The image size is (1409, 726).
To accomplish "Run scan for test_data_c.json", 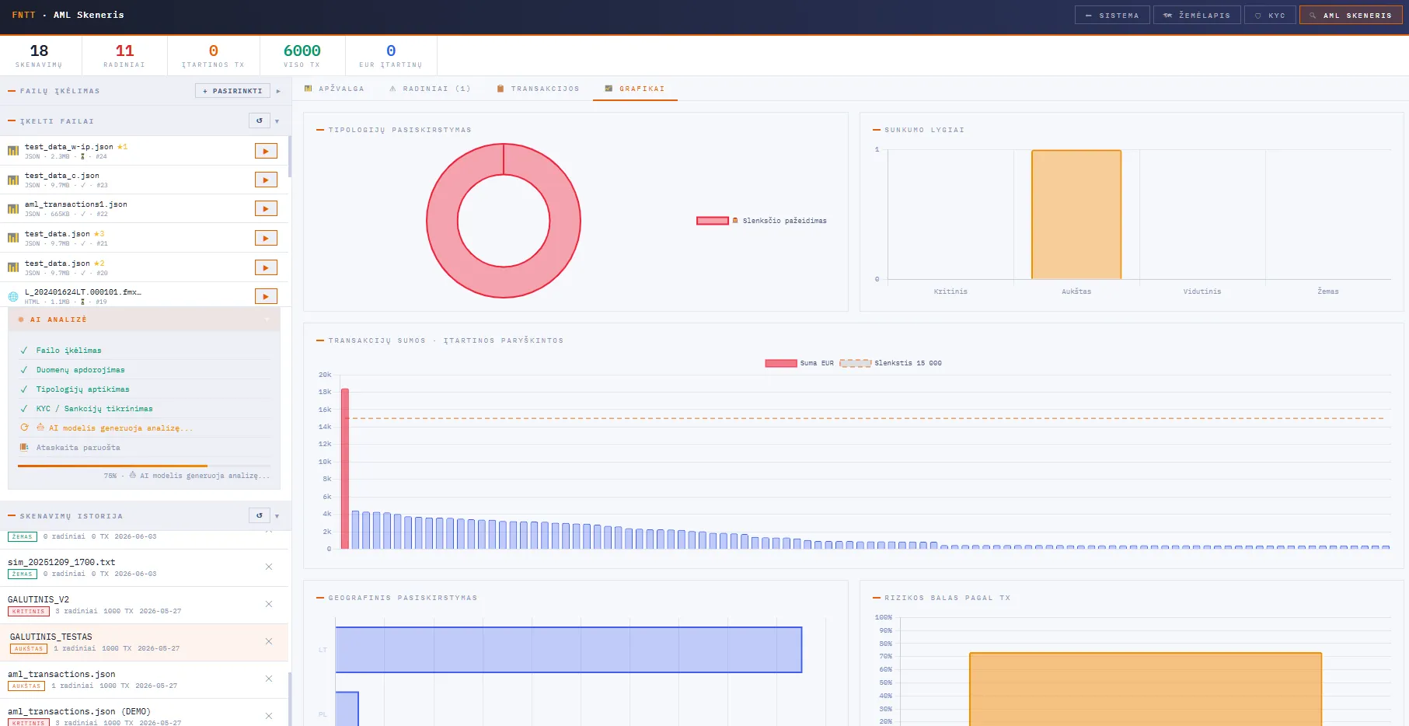I will click(266, 180).
